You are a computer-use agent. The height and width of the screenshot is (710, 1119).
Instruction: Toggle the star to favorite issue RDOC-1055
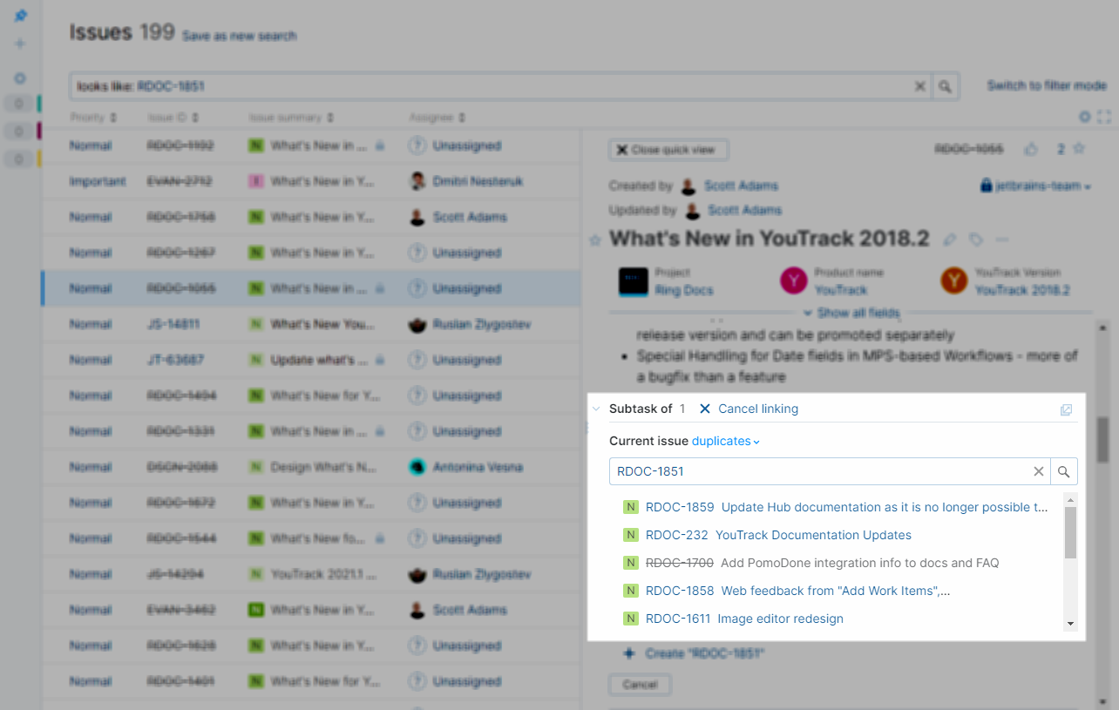(1079, 149)
